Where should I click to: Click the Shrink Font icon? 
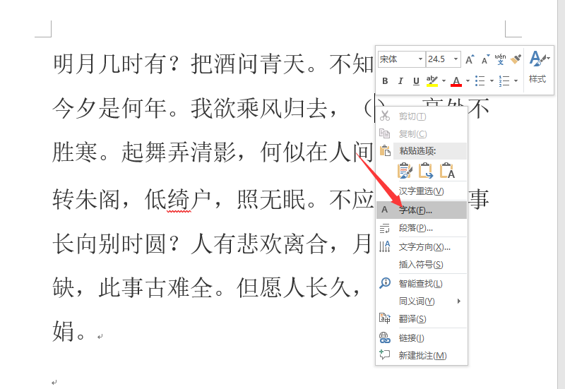point(485,59)
